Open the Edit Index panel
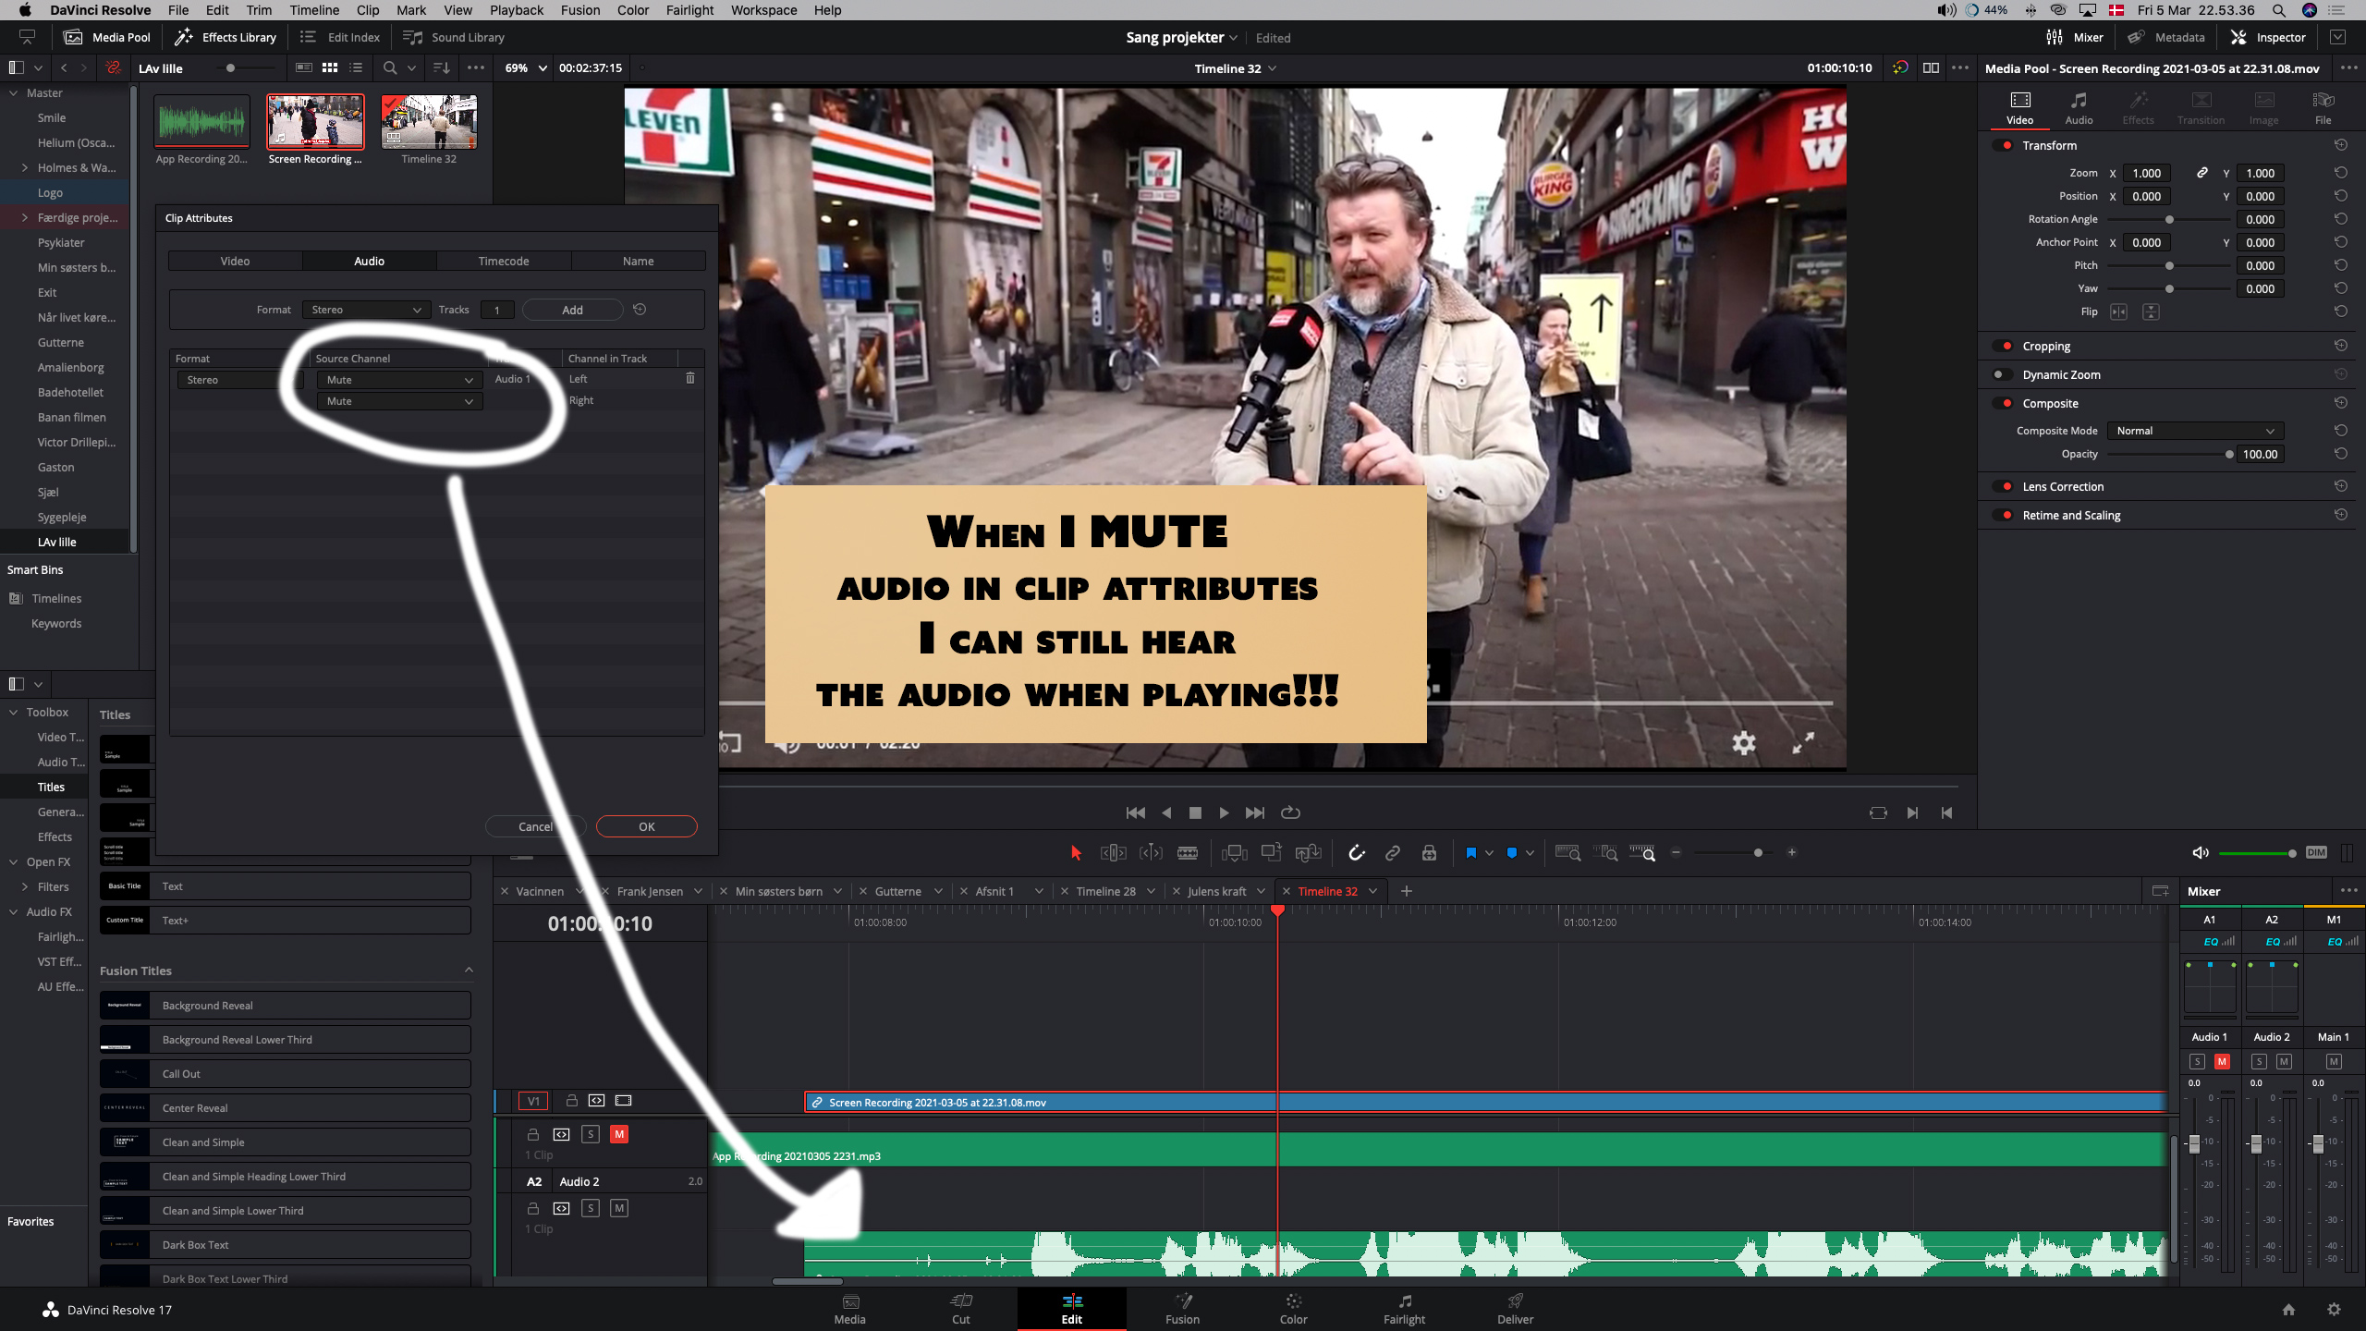This screenshot has height=1331, width=2366. [340, 37]
